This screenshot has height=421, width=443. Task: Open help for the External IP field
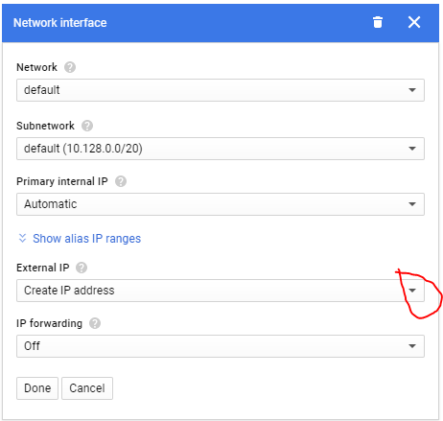coord(82,268)
